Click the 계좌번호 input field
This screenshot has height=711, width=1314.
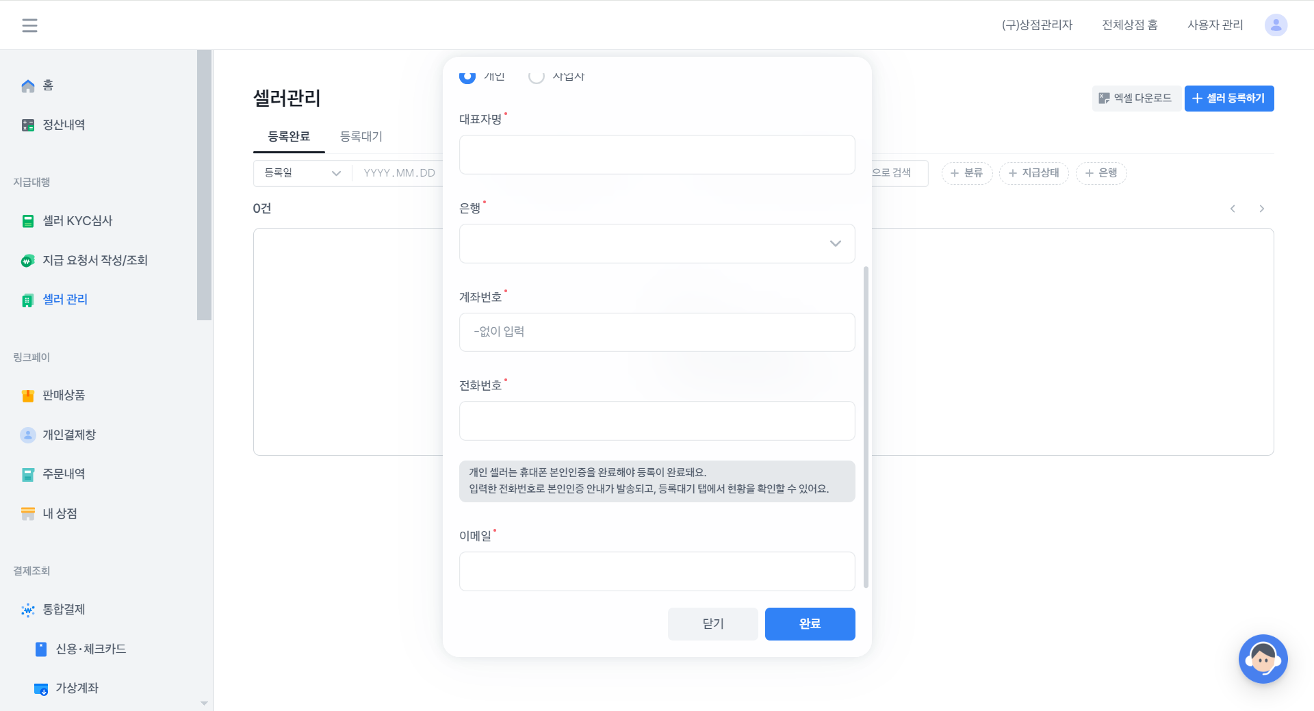click(x=656, y=332)
